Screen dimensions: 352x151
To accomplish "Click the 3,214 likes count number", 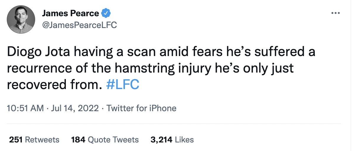I will (162, 139).
